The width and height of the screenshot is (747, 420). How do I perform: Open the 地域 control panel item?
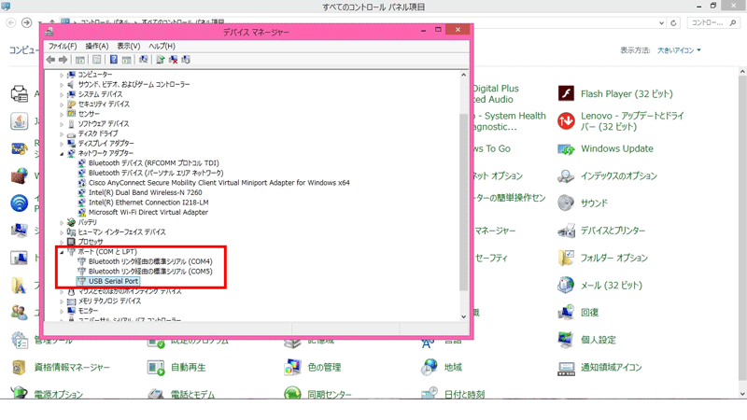[x=441, y=367]
